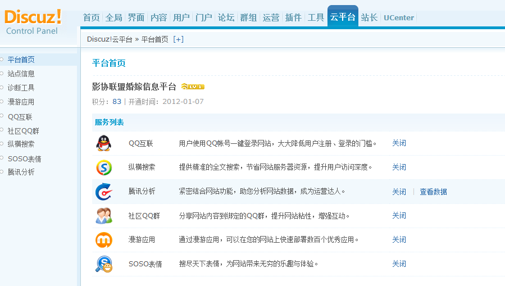This screenshot has height=286, width=505.
Task: Open the 用户 top menu
Action: click(x=181, y=17)
